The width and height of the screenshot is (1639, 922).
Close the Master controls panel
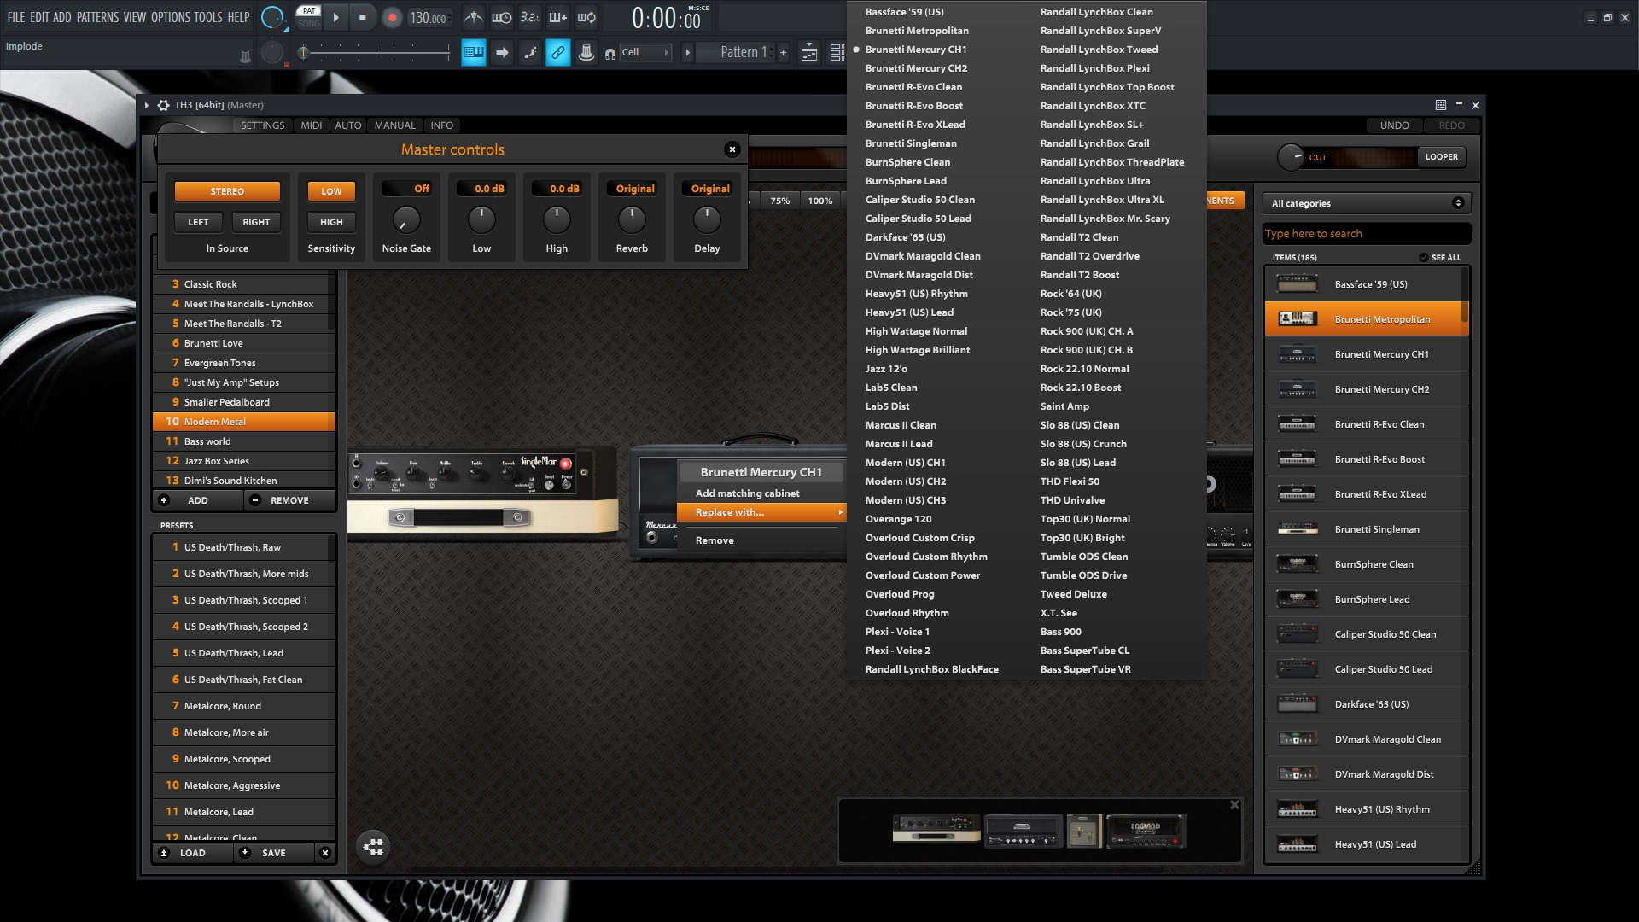[x=732, y=149]
